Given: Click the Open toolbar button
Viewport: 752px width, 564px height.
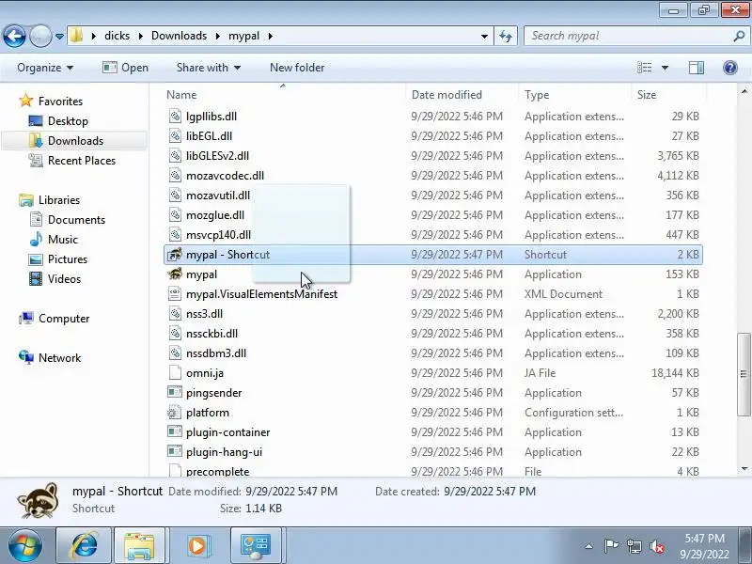Looking at the screenshot, I should [126, 68].
